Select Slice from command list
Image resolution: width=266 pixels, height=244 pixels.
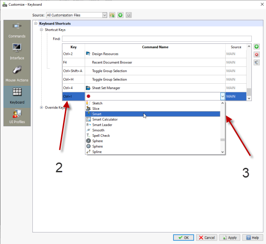(x=153, y=108)
